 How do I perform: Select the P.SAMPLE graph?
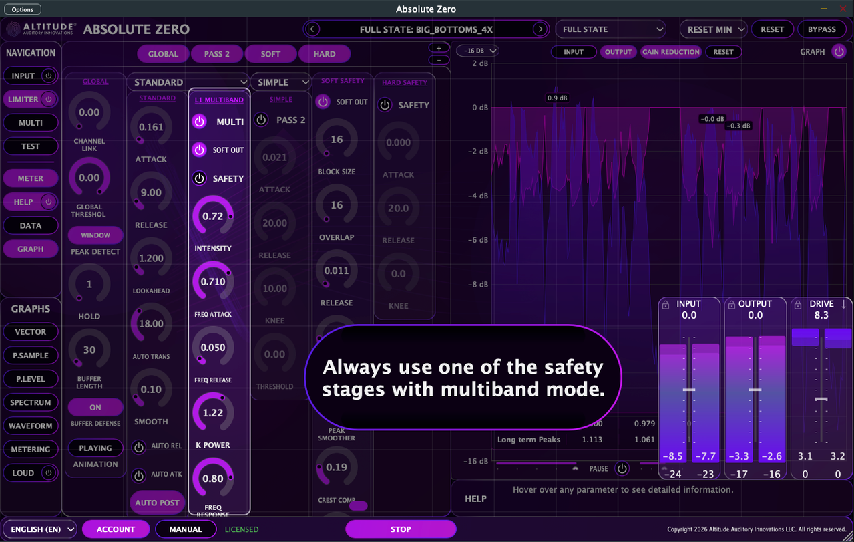(31, 356)
